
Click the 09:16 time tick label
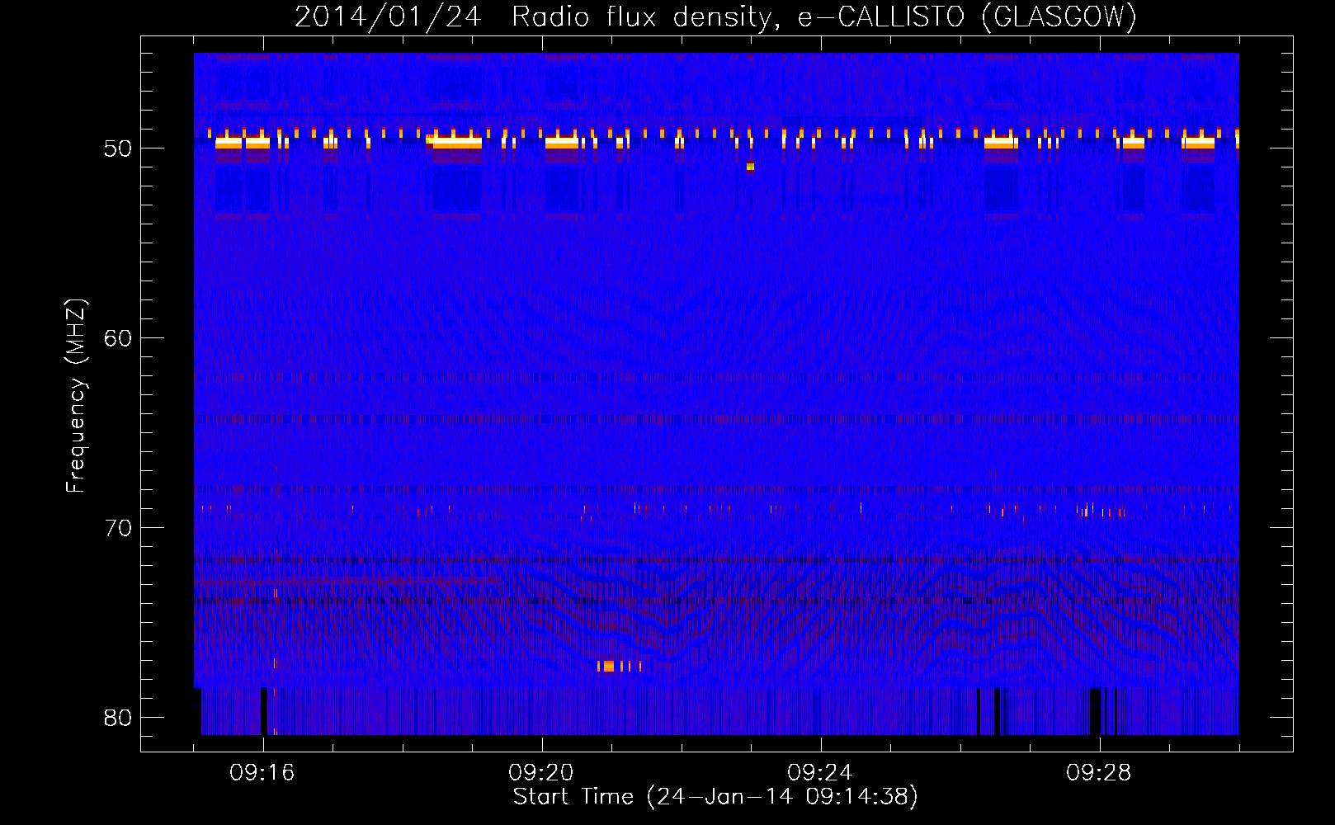point(262,773)
